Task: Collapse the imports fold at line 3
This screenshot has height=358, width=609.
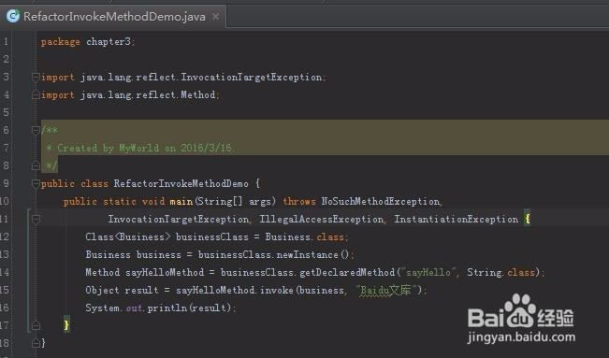Action: pyautogui.click(x=36, y=77)
